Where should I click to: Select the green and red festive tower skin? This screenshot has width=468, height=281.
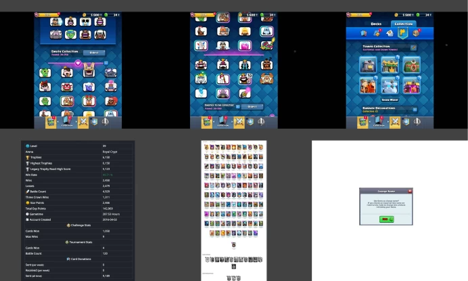coord(411,64)
